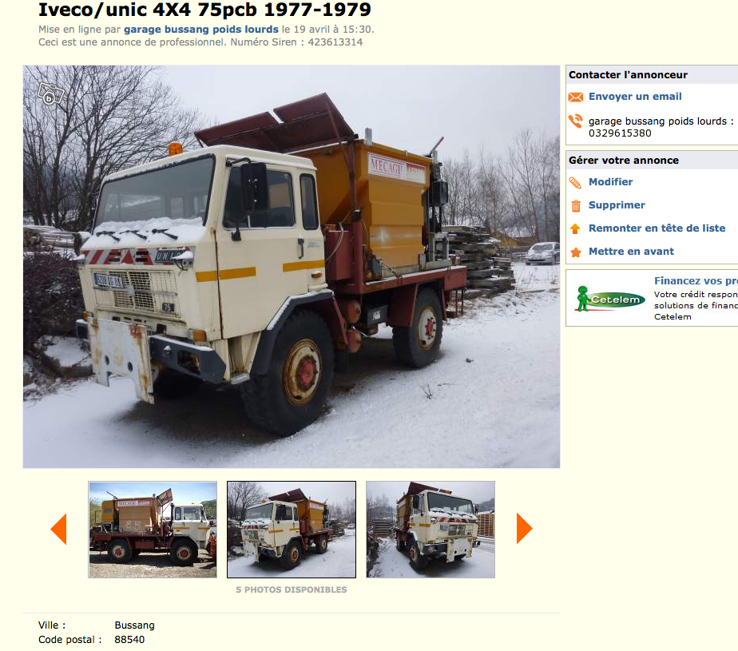Open garage bussang poids lourds seller link
The width and height of the screenshot is (738, 651).
201,30
